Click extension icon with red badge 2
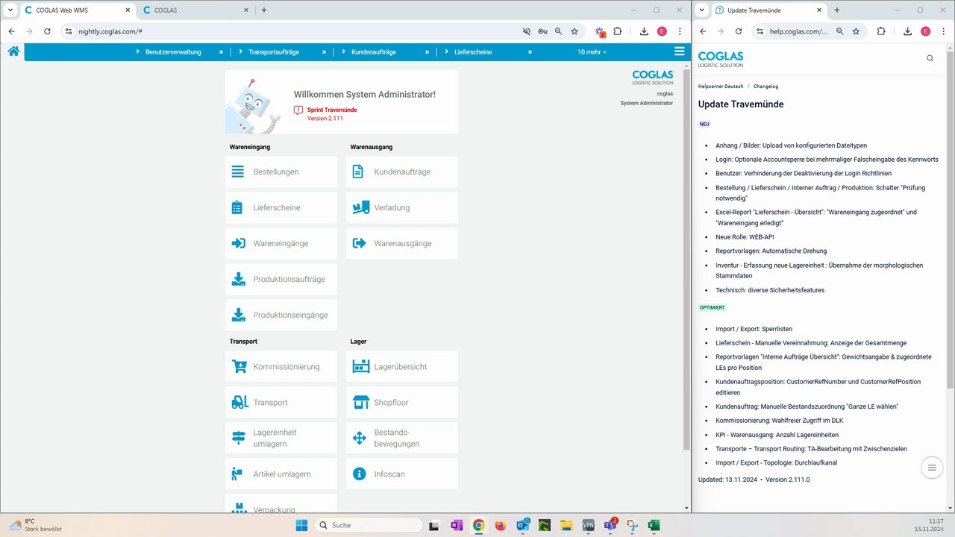The image size is (955, 537). (x=600, y=32)
